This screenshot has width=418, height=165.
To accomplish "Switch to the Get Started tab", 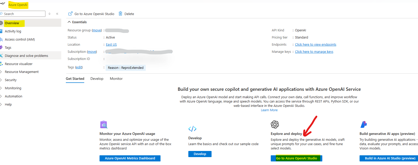I will [x=75, y=79].
